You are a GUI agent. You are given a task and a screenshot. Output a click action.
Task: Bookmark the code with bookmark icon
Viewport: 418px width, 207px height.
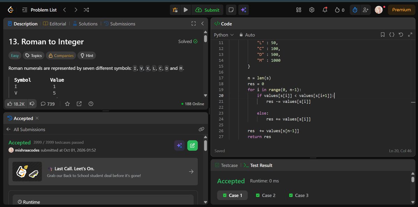click(382, 35)
